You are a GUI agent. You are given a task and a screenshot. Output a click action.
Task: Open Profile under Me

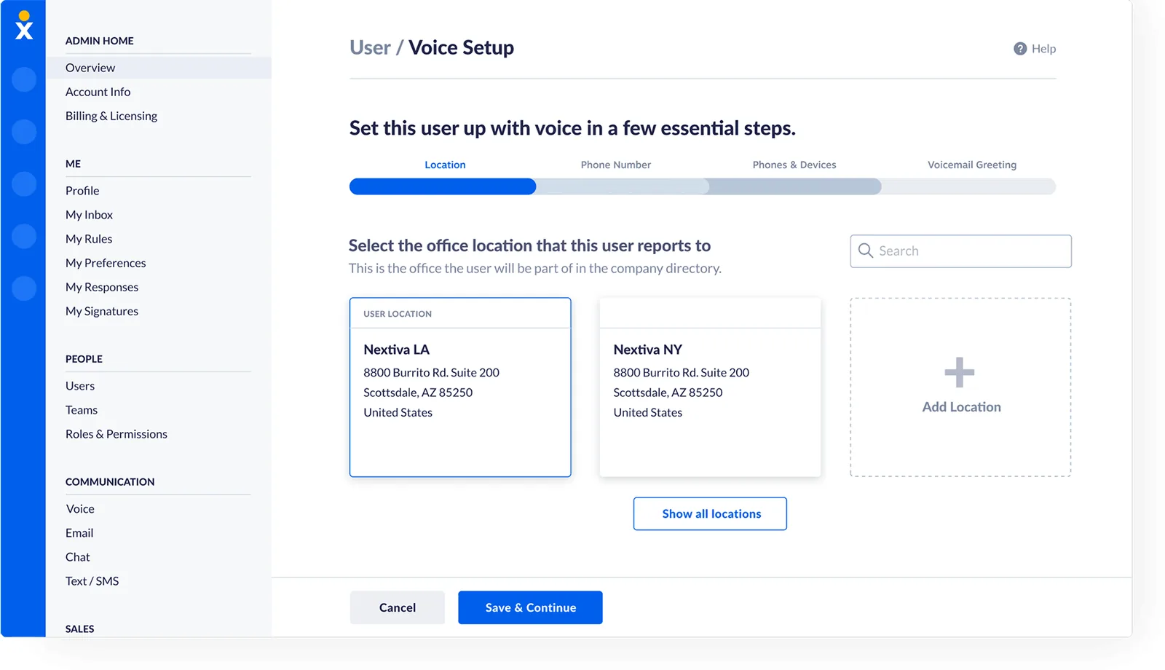pyautogui.click(x=82, y=191)
